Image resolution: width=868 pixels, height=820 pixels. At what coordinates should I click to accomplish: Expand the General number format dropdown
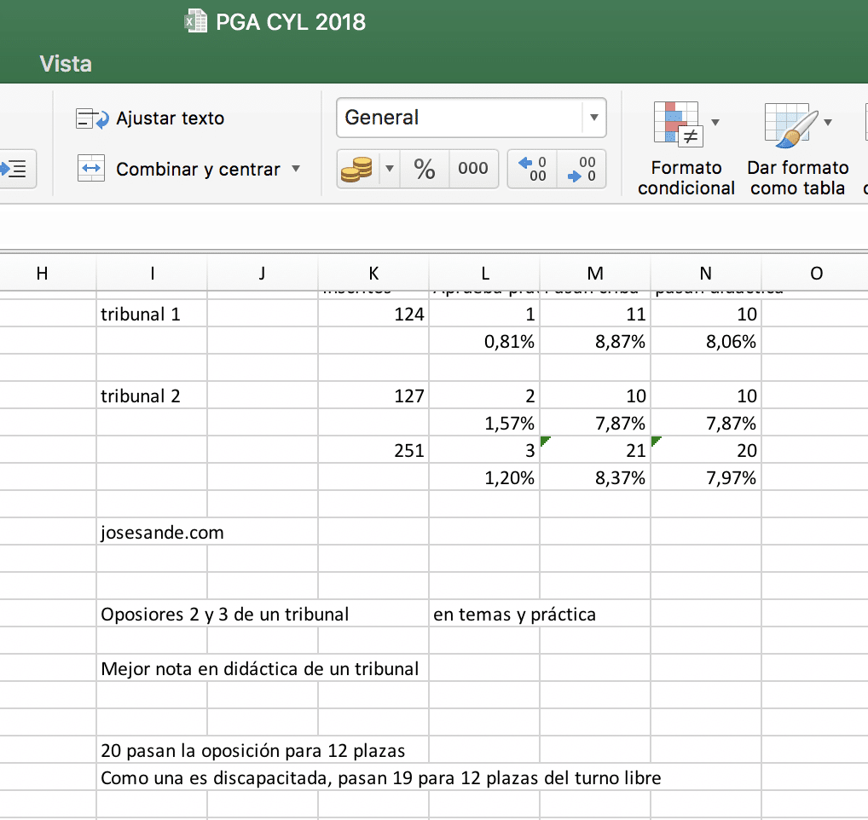tap(593, 118)
